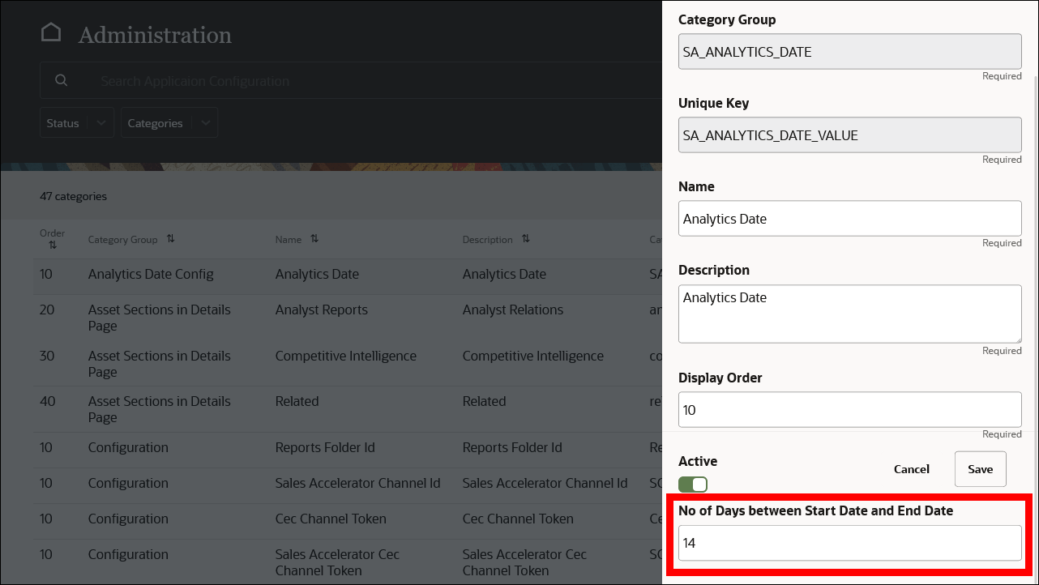Edit the No of Days between dates field
Viewport: 1039px width, 585px height.
pos(849,543)
